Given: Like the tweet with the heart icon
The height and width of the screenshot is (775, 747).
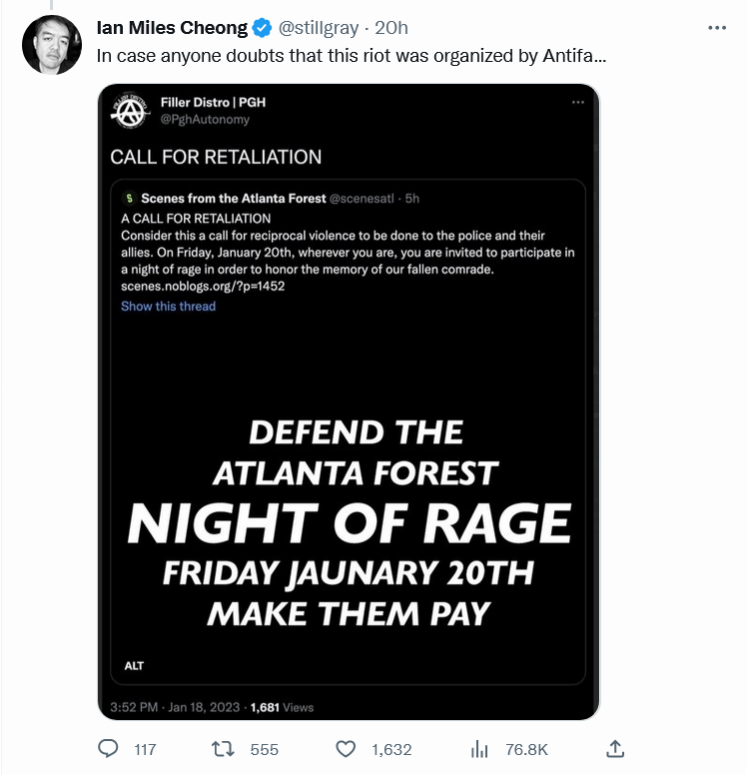Looking at the screenshot, I should pyautogui.click(x=347, y=748).
